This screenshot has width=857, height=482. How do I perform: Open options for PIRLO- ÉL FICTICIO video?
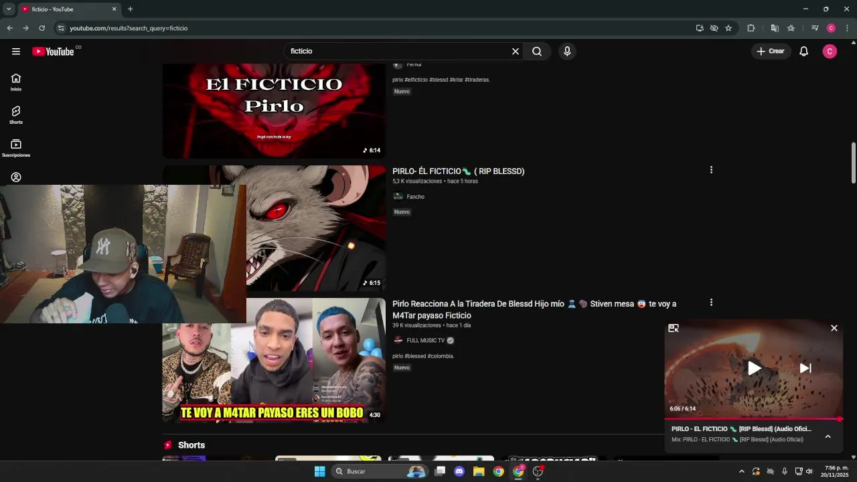pos(711,170)
